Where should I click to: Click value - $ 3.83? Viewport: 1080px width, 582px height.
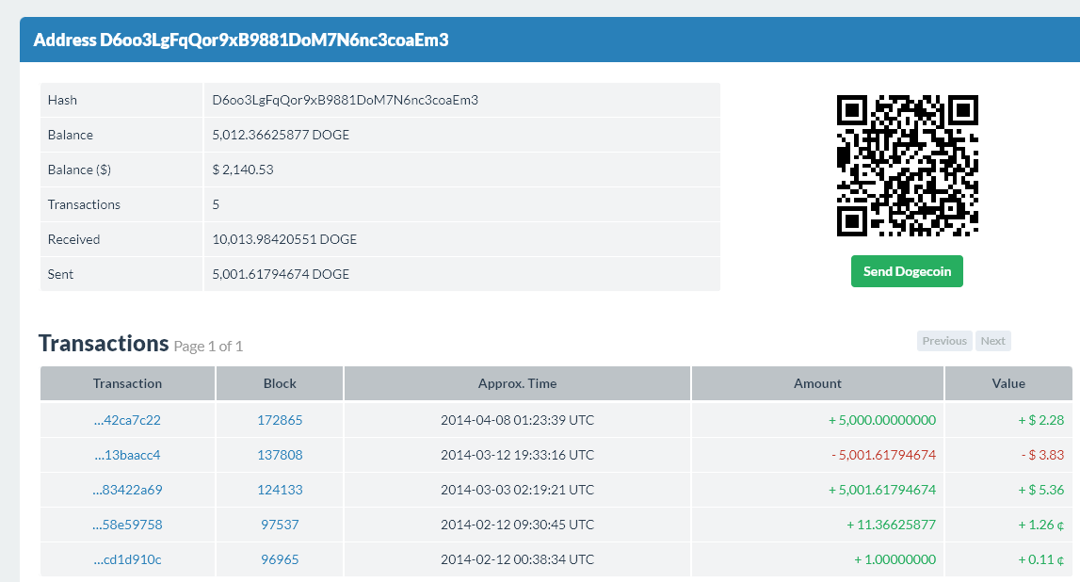(x=1042, y=455)
